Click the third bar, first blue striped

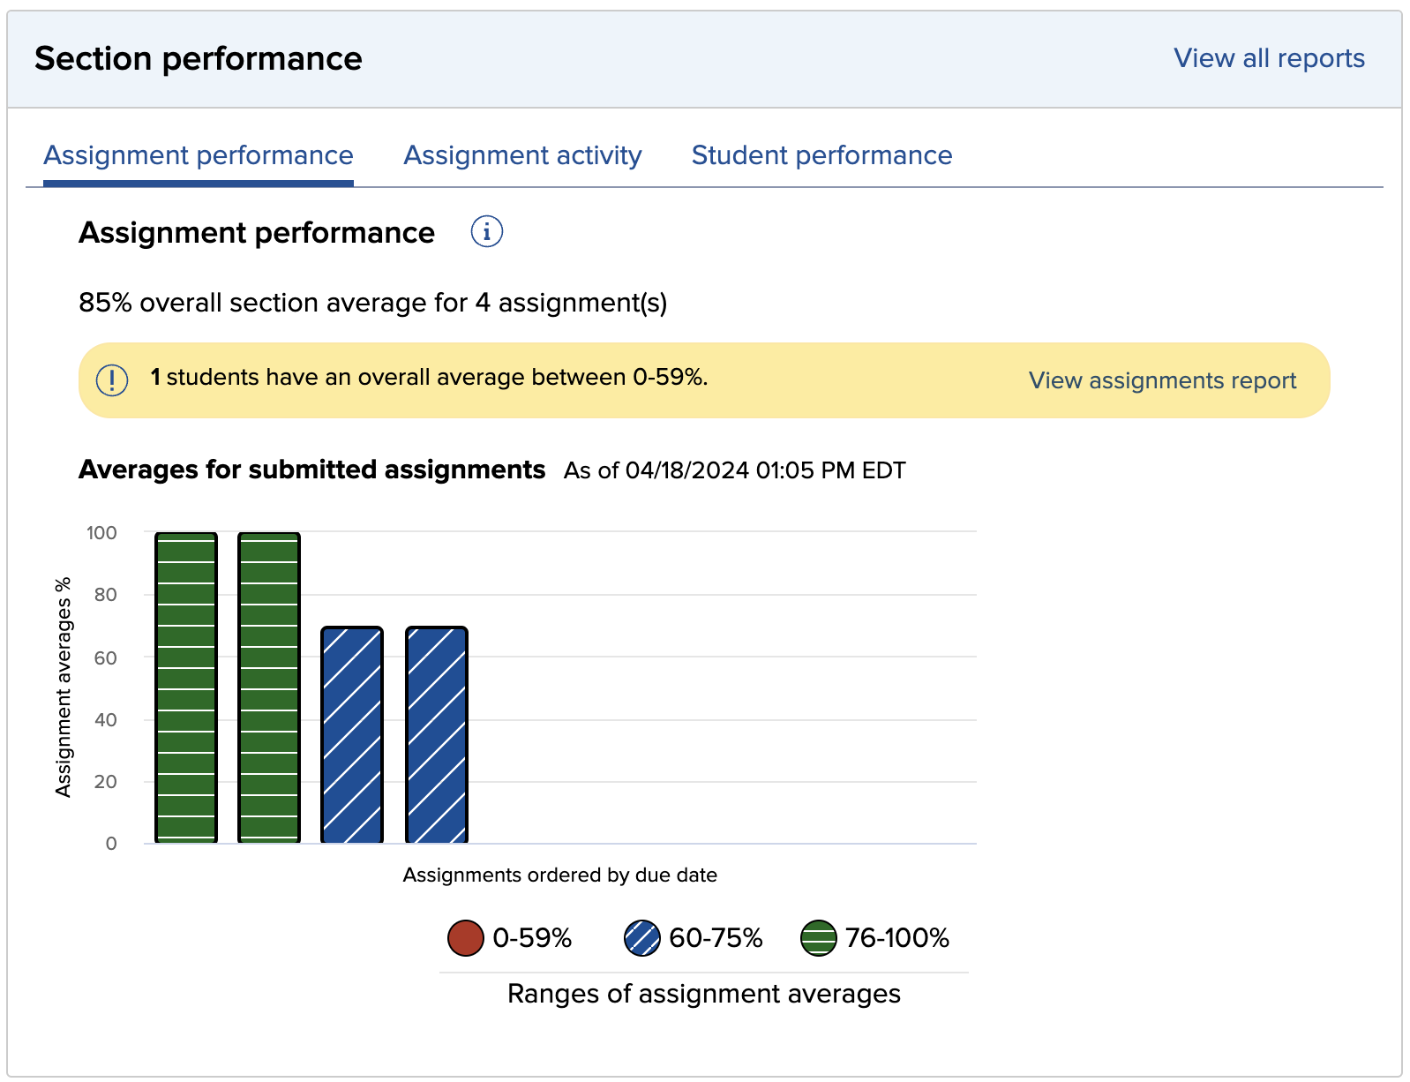pyautogui.click(x=352, y=735)
